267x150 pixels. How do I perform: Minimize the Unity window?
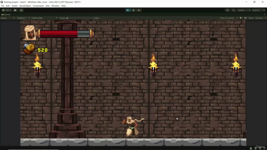tap(246, 2)
